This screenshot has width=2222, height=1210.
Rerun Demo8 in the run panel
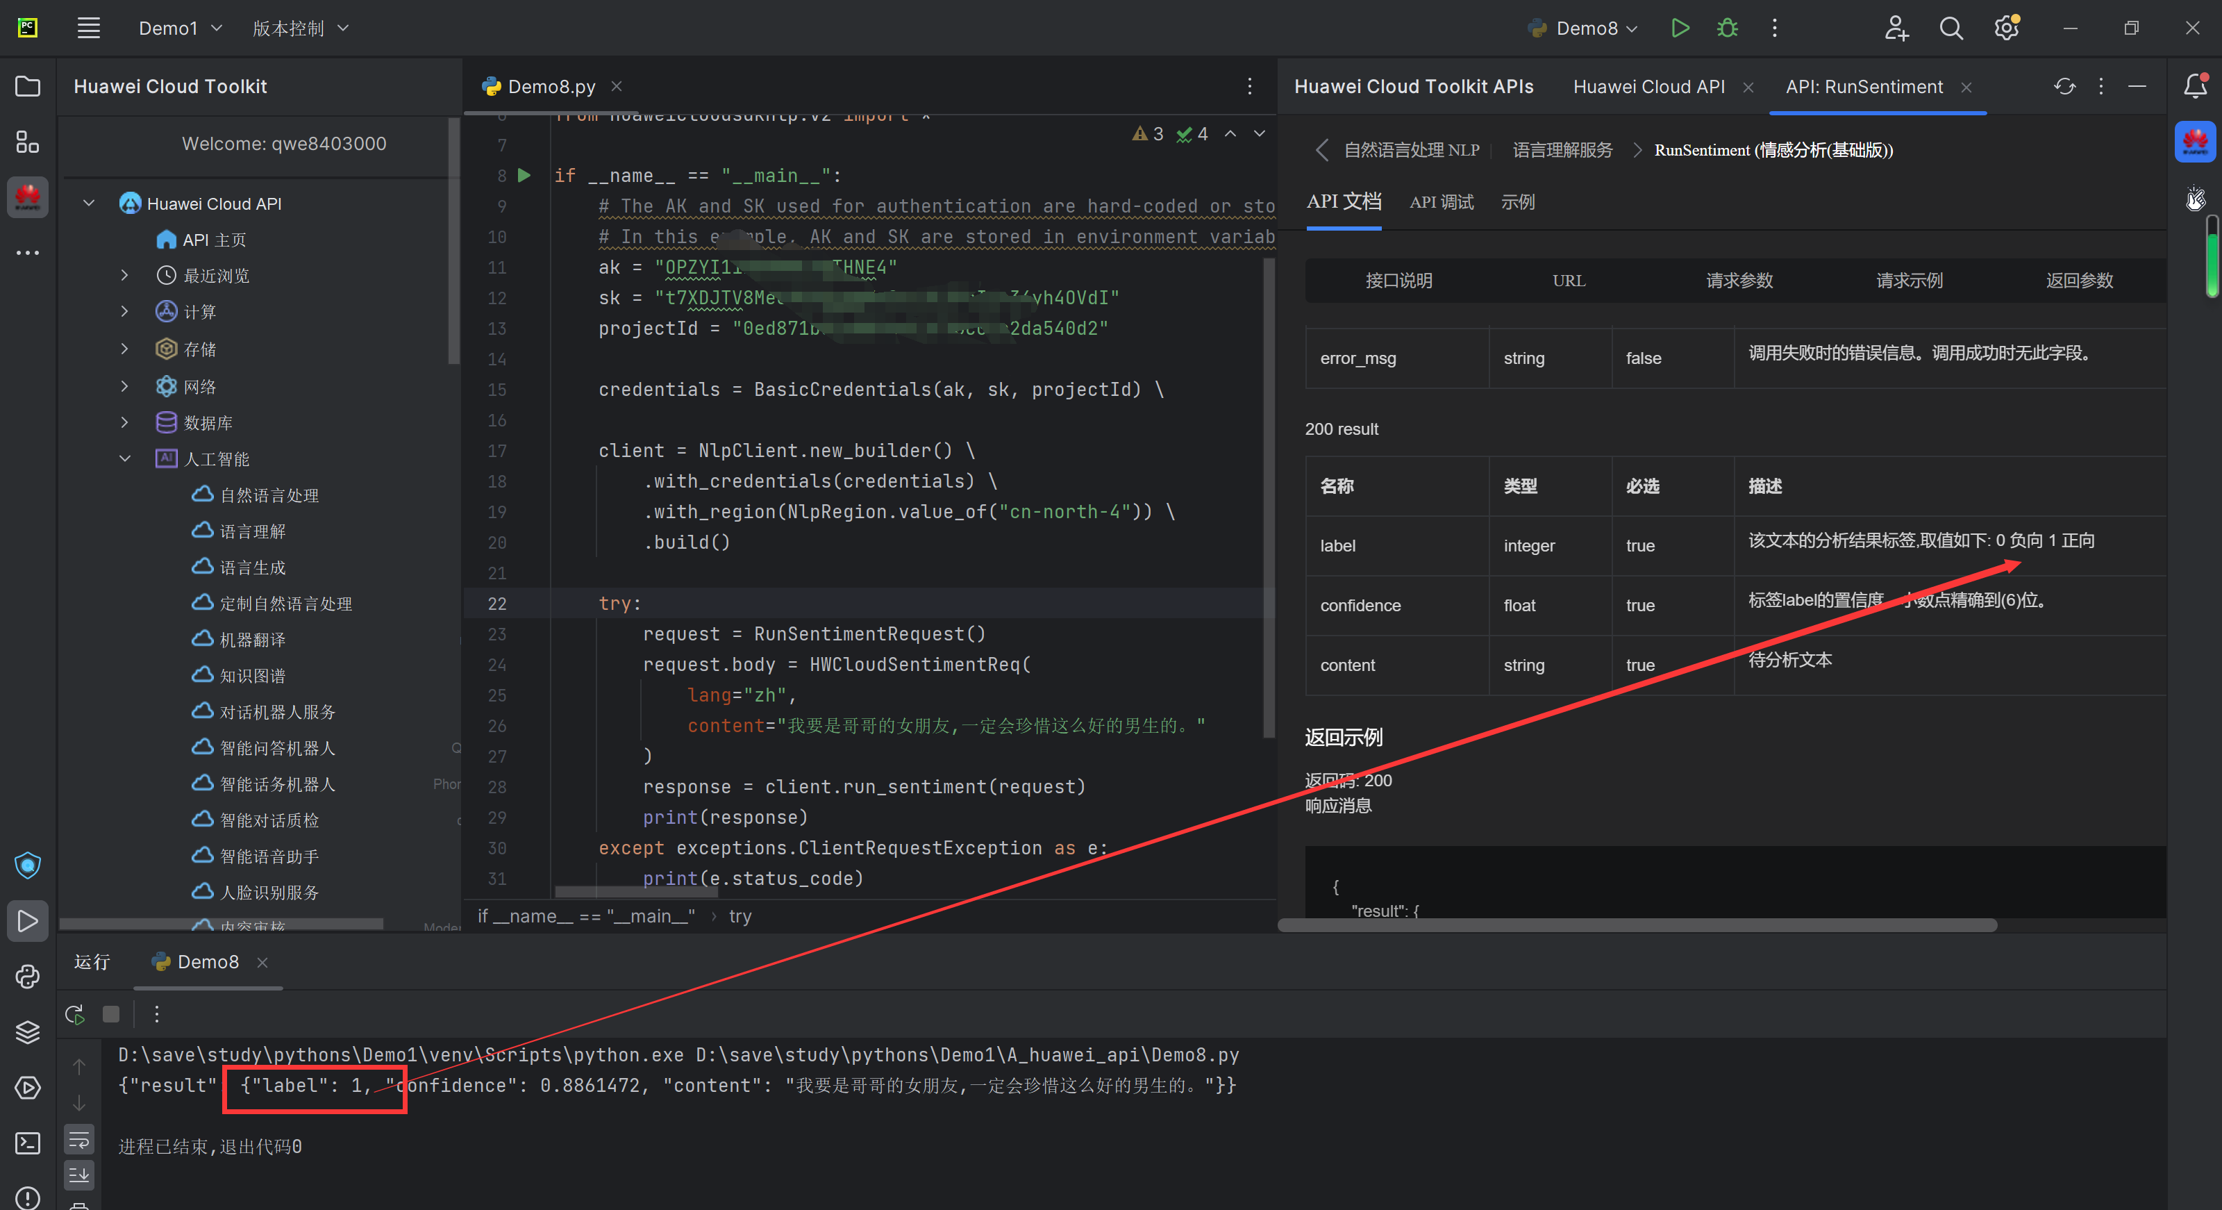click(75, 1014)
